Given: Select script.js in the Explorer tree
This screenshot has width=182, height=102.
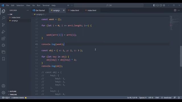Looking at the screenshot, I should pos(15,21).
